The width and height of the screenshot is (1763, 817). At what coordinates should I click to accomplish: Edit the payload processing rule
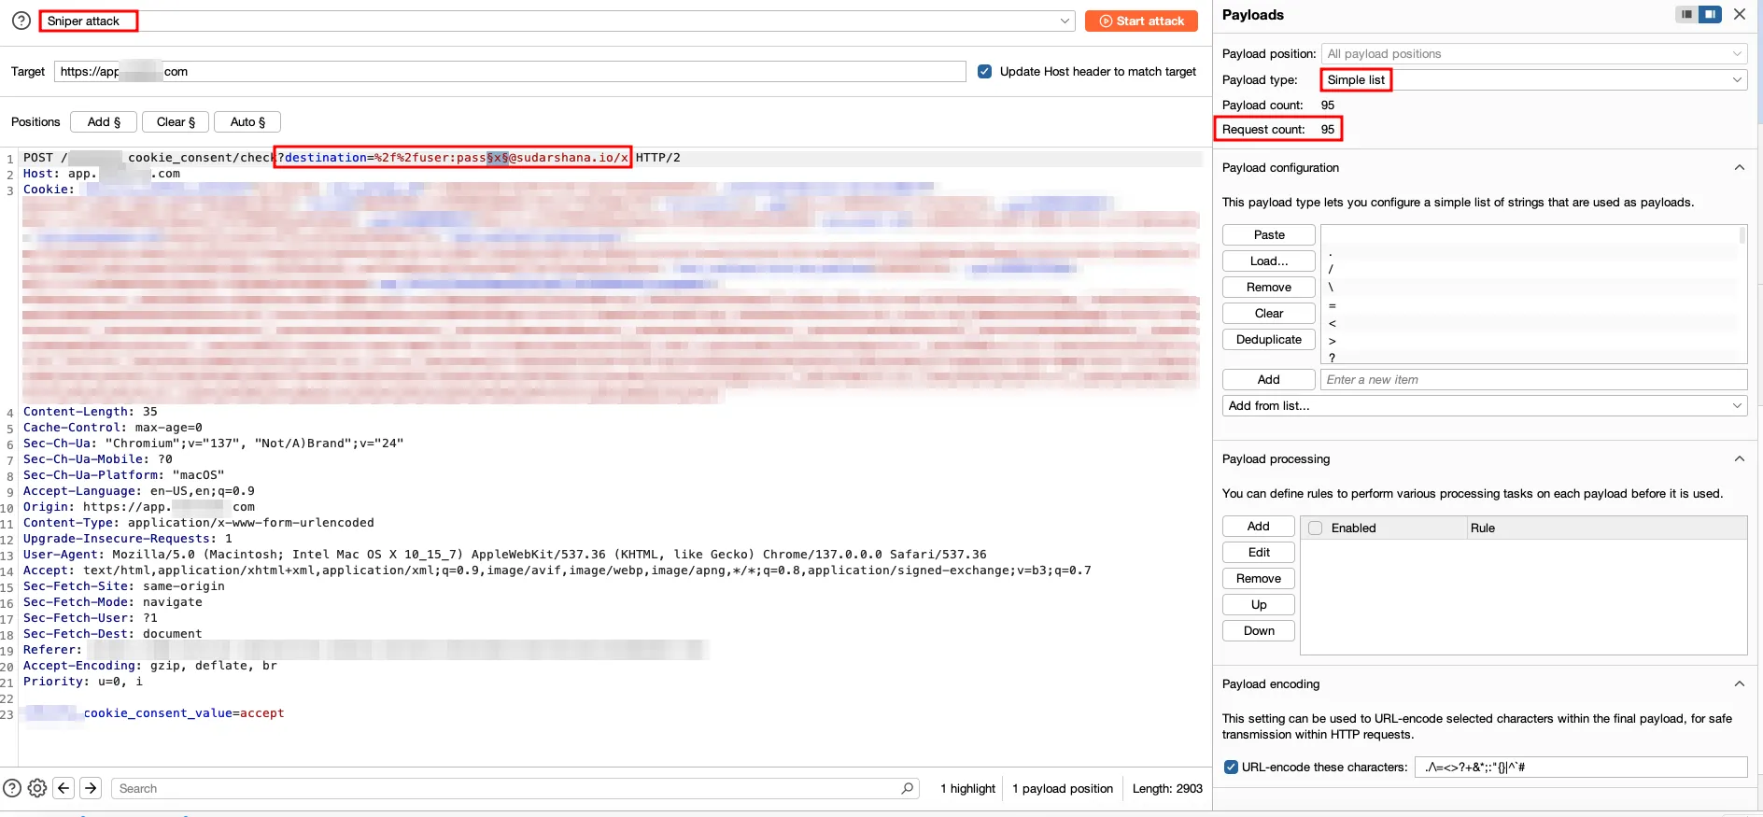1259,552
